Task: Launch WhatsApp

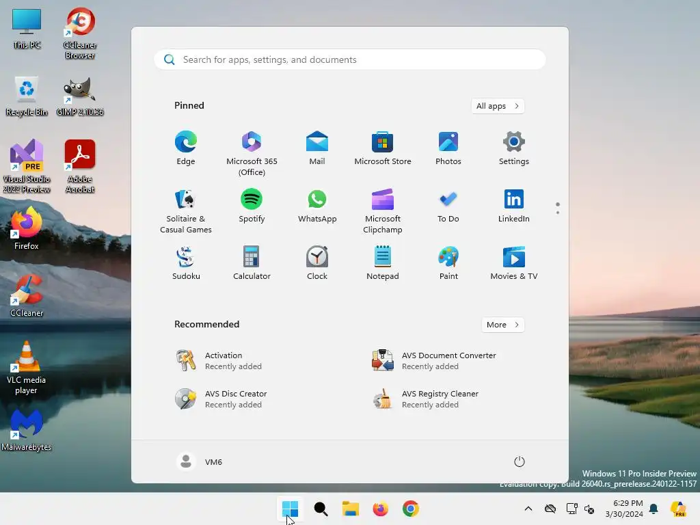Action: [x=317, y=206]
